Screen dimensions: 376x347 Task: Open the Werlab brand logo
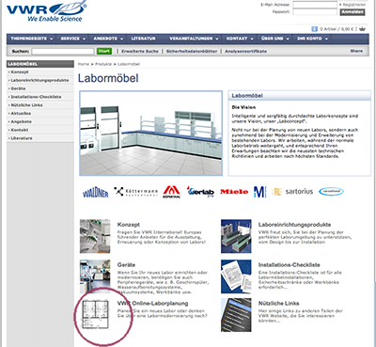[200, 192]
